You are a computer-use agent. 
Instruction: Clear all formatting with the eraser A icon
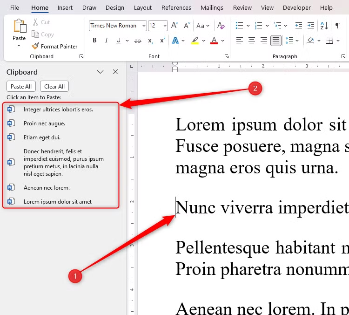pos(221,26)
